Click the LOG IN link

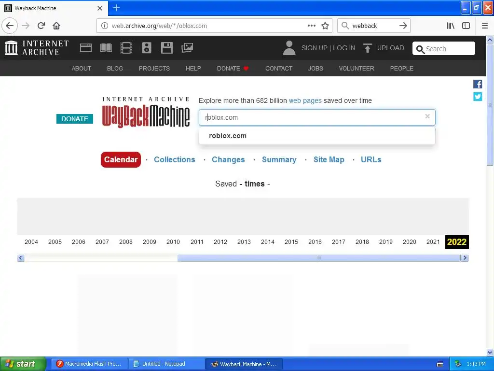(x=344, y=48)
